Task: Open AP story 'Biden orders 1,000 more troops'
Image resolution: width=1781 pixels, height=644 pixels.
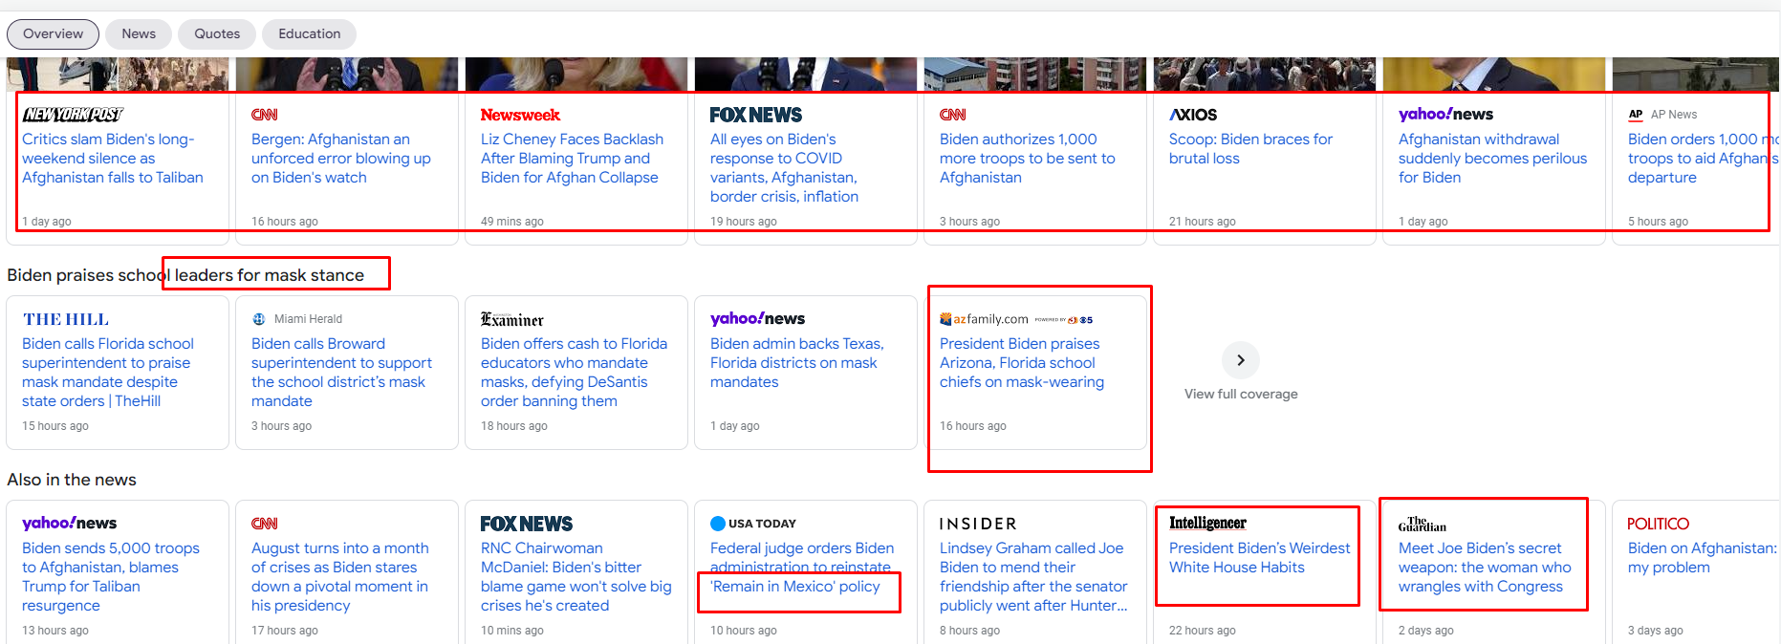Action: [1704, 159]
